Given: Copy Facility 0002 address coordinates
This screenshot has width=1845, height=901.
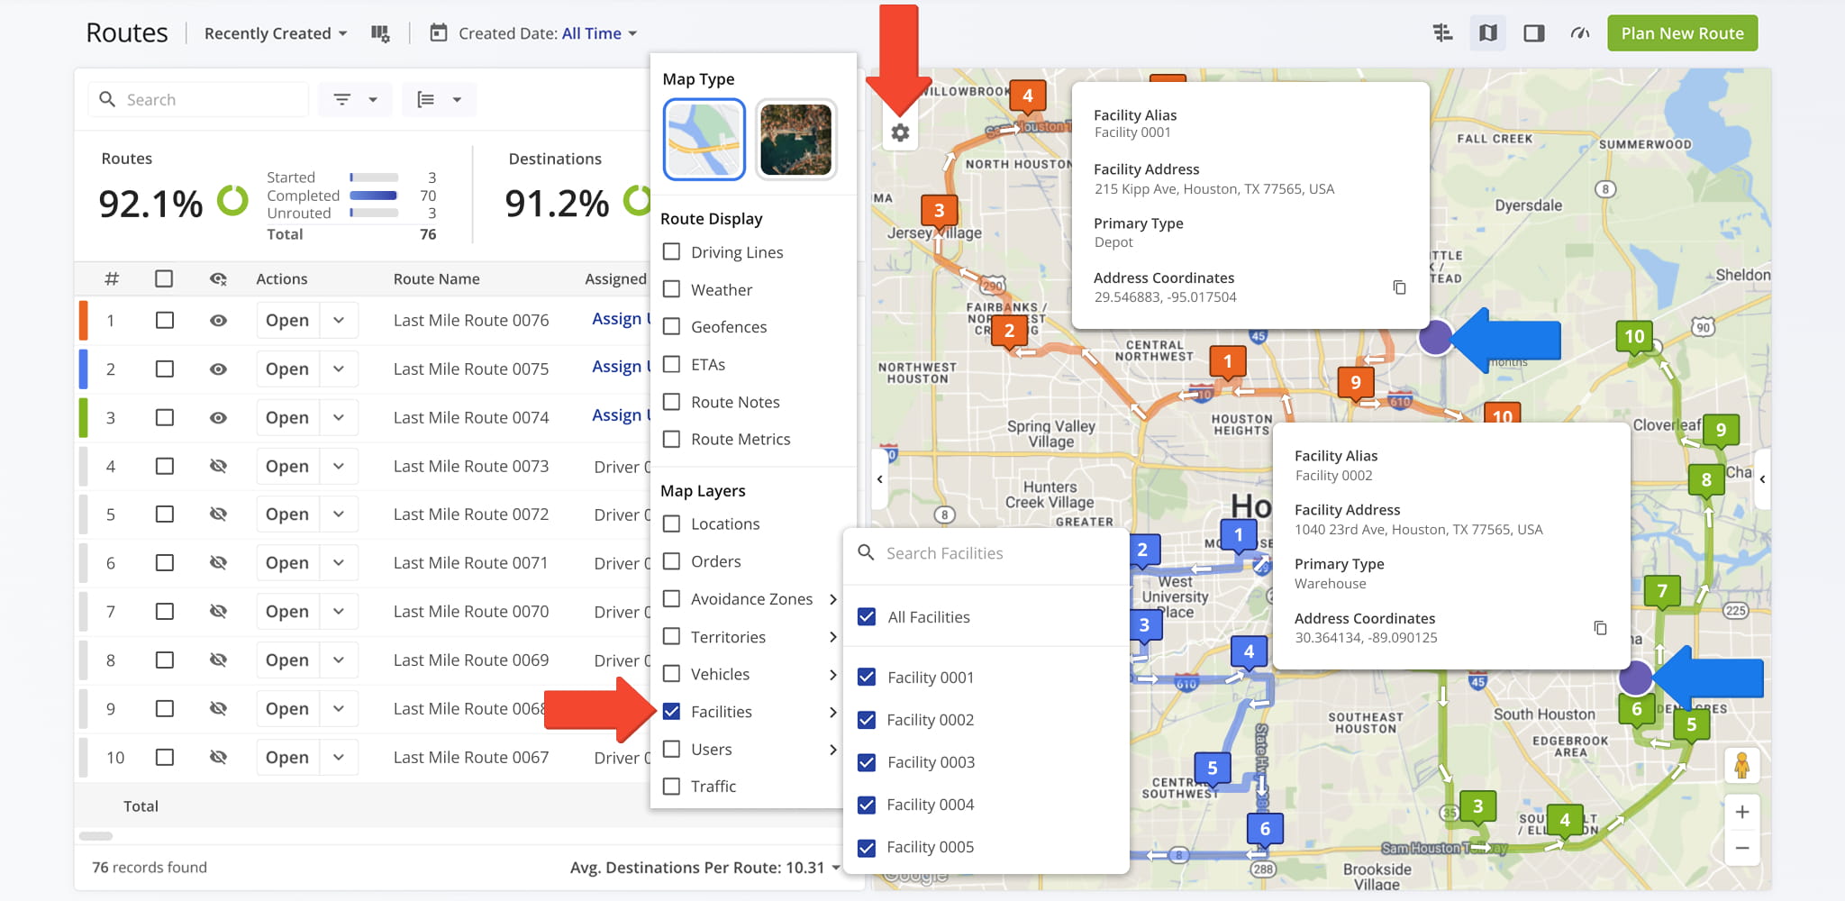Looking at the screenshot, I should tap(1600, 628).
